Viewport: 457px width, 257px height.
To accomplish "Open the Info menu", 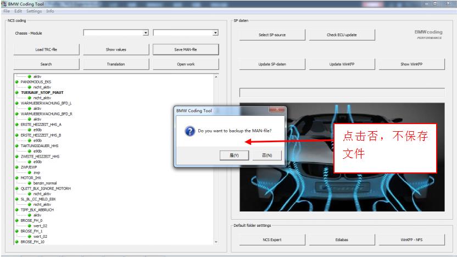I will [x=50, y=11].
